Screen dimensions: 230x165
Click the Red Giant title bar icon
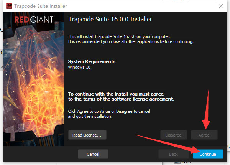coord(9,6)
